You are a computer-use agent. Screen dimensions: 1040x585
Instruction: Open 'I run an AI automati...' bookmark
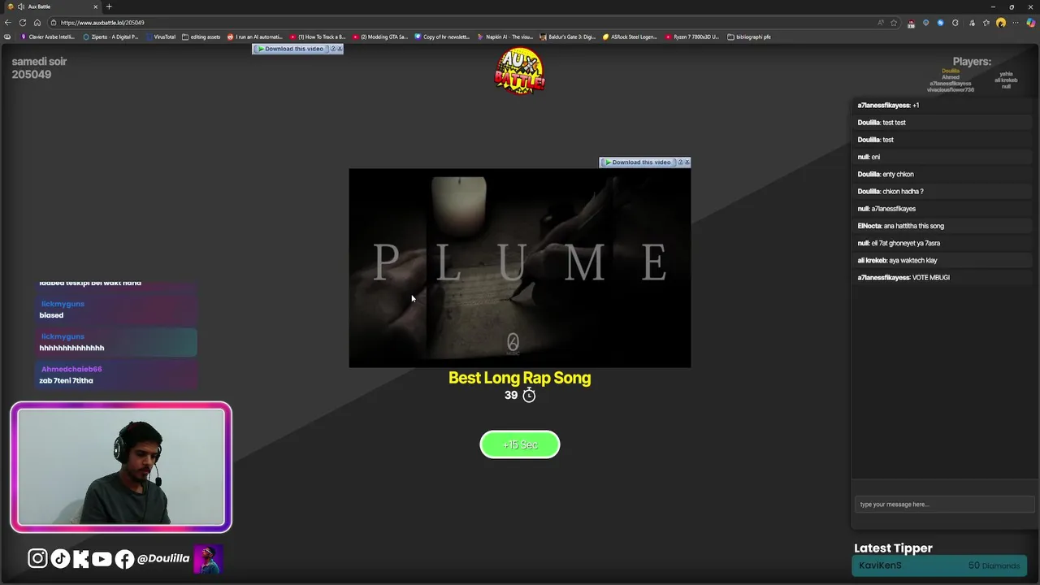tap(255, 37)
